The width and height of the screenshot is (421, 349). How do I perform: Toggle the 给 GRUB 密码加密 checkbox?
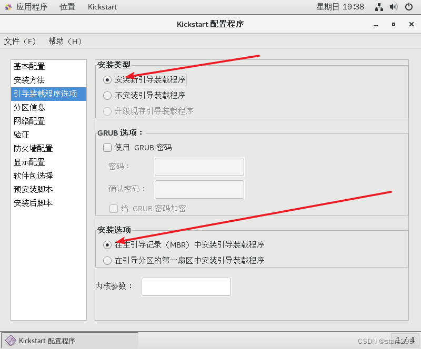coord(114,209)
